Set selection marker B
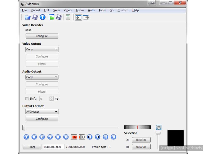The image size is (206, 154). (x=82, y=137)
